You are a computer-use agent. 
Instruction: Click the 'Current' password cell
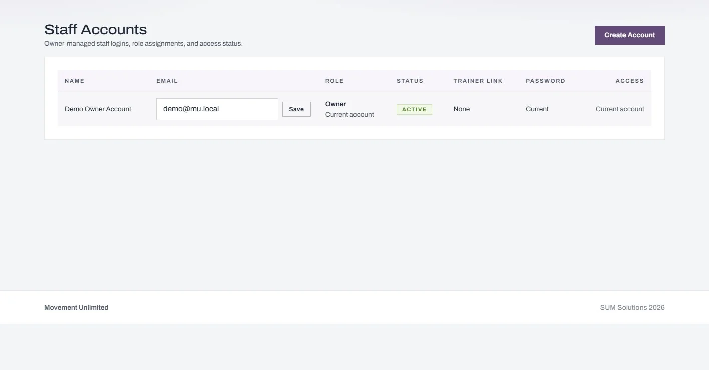point(537,109)
